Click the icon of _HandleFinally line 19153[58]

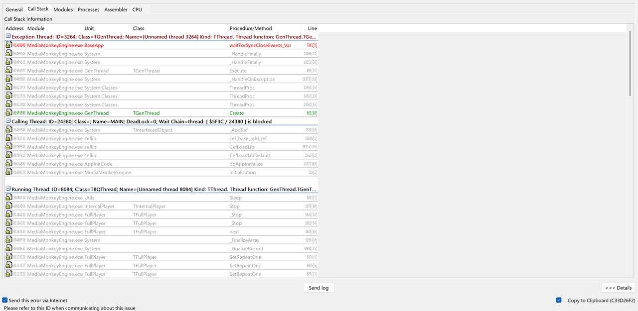(x=8, y=62)
